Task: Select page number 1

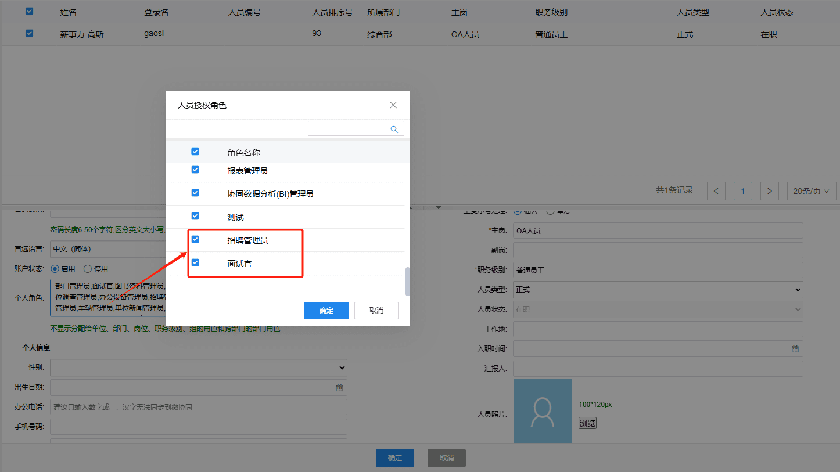Action: 743,190
